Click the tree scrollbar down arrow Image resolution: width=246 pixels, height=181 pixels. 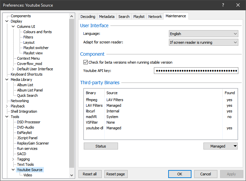72,175
